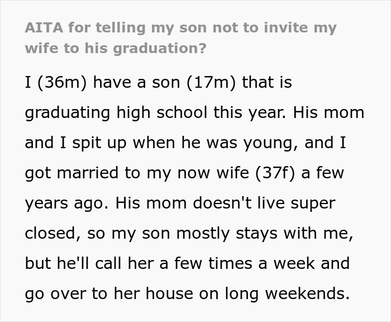Screen dimensions: 391x322
Task: Click the phrase "spit up" in the body
Action: (x=106, y=143)
